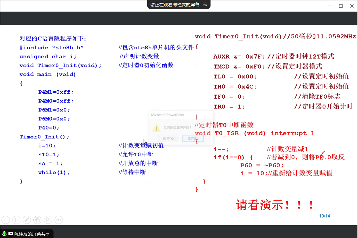Click the Microsoft PowerPoint dialog title
358x238 pixels.
168,115
